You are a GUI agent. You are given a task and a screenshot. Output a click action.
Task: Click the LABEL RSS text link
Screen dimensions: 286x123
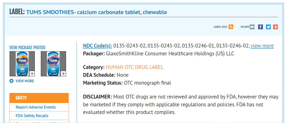[220, 27]
